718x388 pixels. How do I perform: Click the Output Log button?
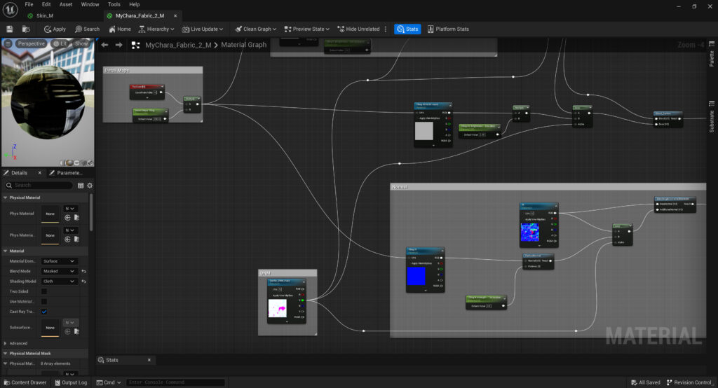(x=70, y=382)
